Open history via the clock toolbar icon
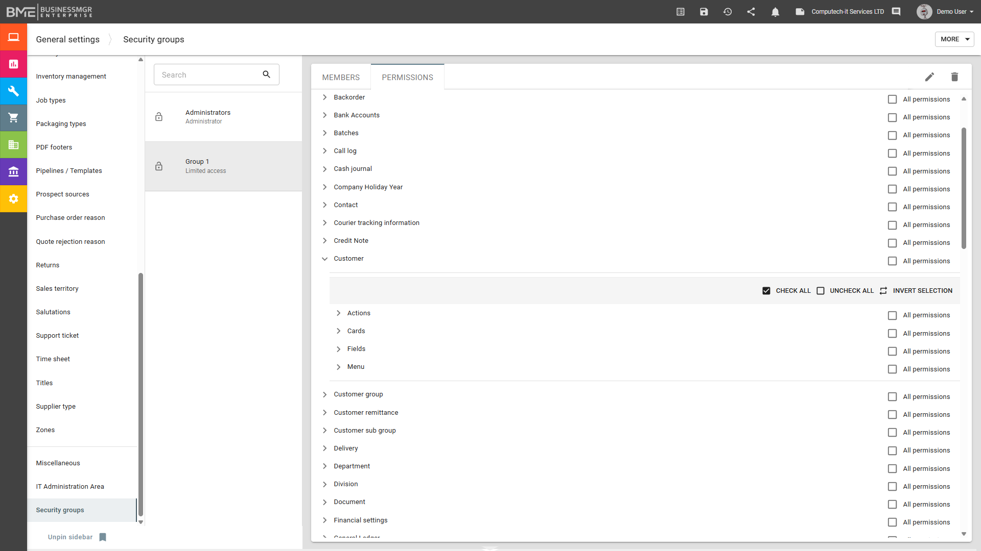This screenshot has height=551, width=981. (728, 11)
